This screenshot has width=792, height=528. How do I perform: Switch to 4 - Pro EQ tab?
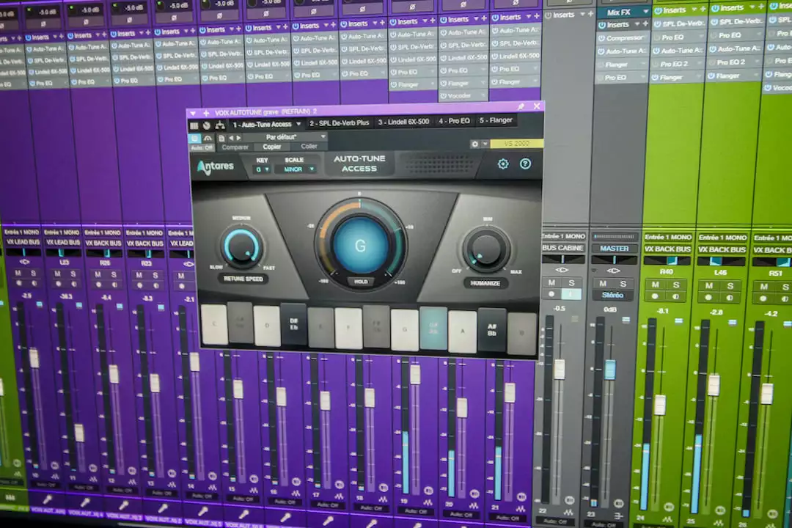click(x=454, y=121)
